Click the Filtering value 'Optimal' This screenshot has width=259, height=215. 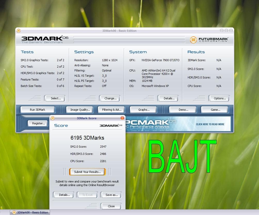[107, 70]
